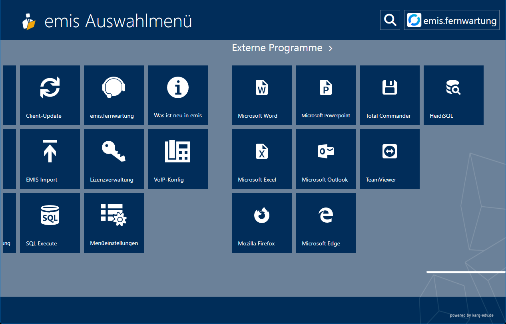
Task: Launch Microsoft Excel
Action: (262, 159)
